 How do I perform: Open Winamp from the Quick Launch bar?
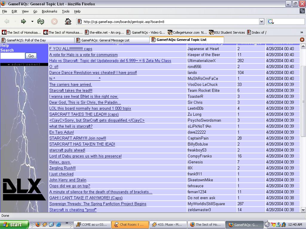(45, 224)
